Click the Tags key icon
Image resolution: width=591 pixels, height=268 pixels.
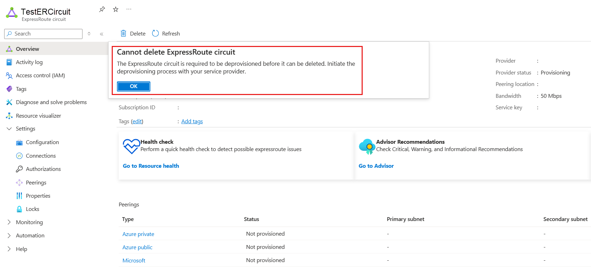click(x=9, y=89)
